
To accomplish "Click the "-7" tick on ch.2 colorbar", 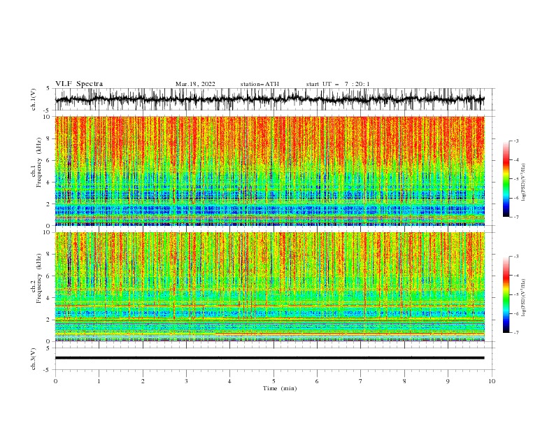I will 516,333.
